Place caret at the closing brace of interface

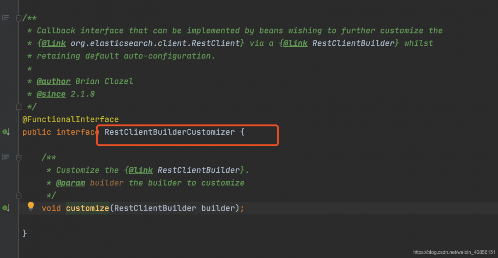point(25,233)
